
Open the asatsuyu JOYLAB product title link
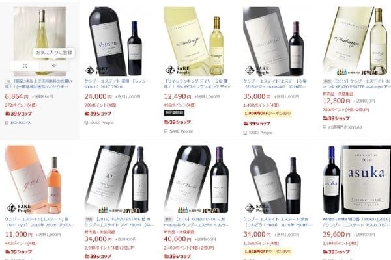[357, 84]
